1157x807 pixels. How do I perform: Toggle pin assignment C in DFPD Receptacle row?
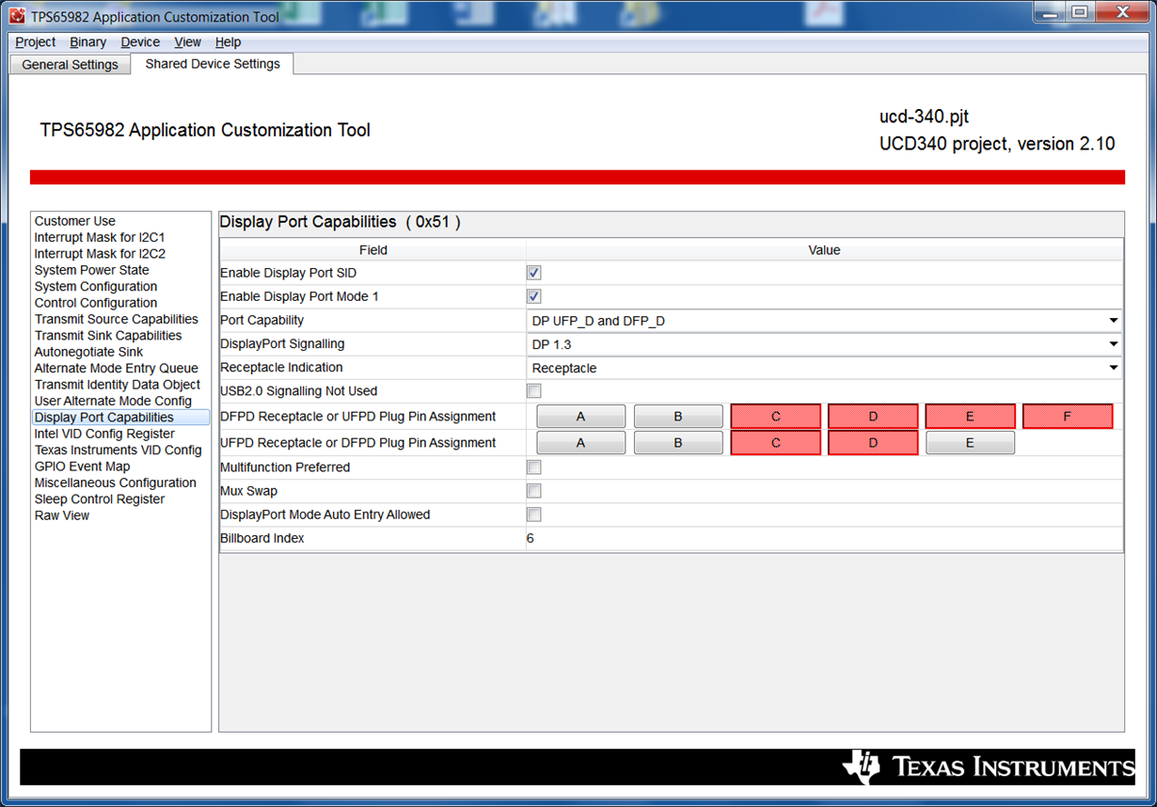click(x=776, y=417)
